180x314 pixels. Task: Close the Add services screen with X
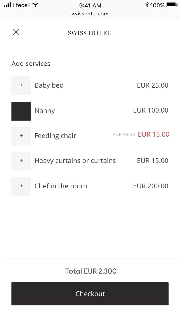tap(16, 32)
